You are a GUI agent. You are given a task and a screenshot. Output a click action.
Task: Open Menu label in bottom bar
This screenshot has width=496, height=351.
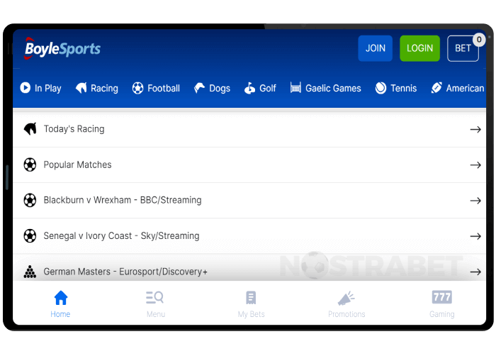click(156, 314)
